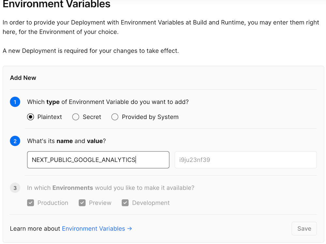Image resolution: width=326 pixels, height=244 pixels.
Task: Open the Environment Variables learn more link
Action: 97,229
